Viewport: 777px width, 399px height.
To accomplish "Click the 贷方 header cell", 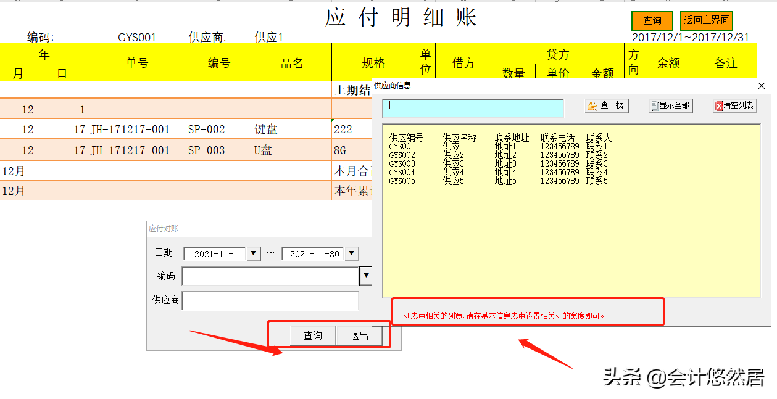I will tap(558, 54).
